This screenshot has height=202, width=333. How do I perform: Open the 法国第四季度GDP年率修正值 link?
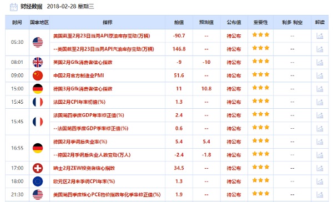pyautogui.click(x=89, y=115)
